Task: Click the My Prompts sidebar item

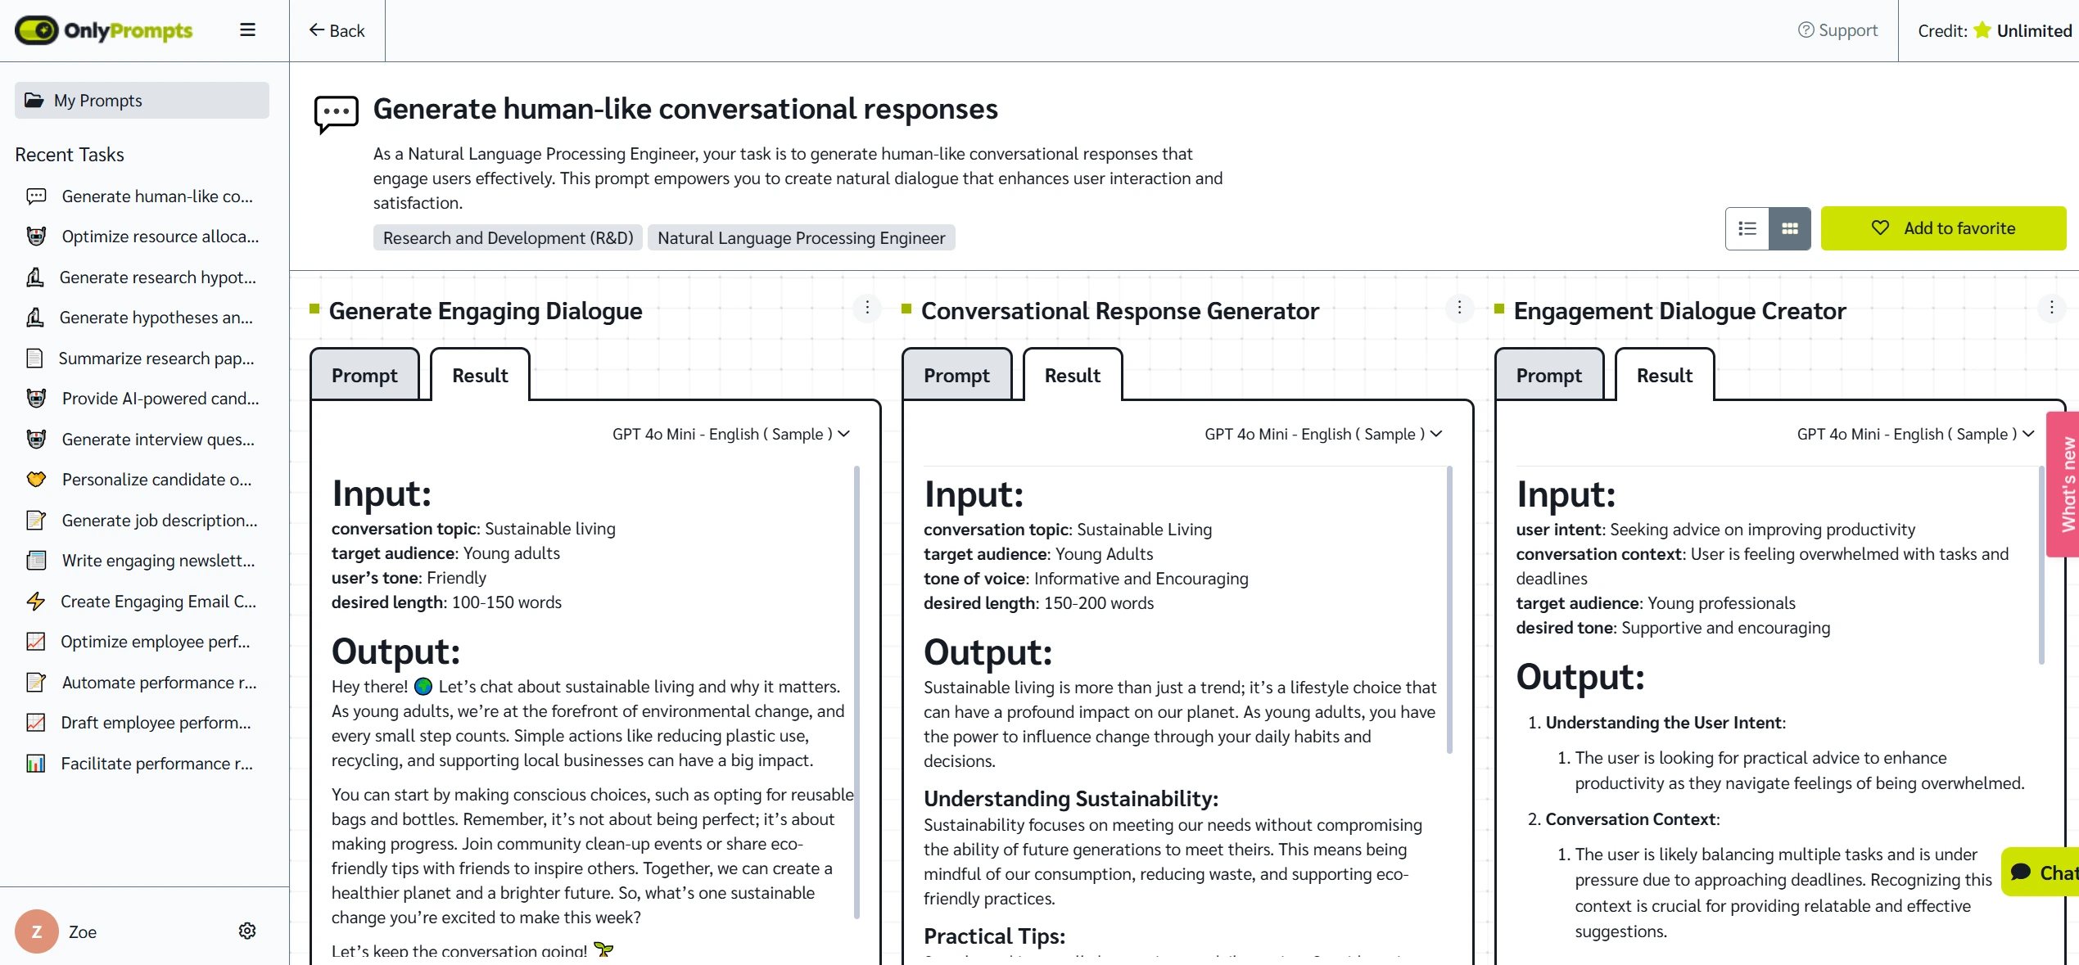Action: [x=142, y=98]
